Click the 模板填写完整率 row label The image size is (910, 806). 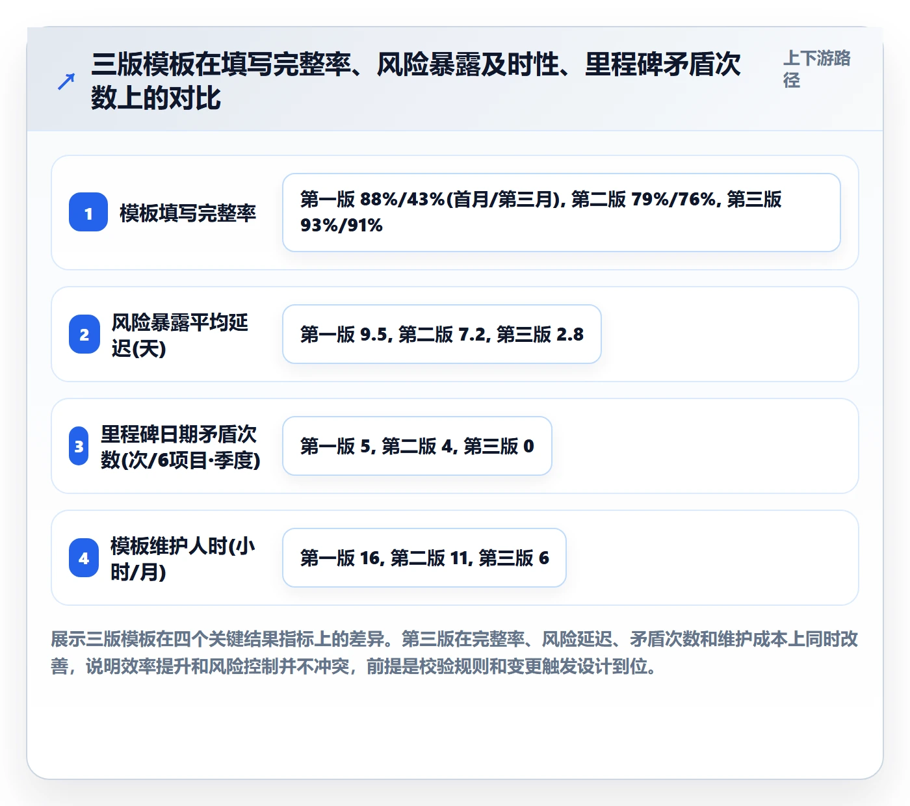click(188, 213)
